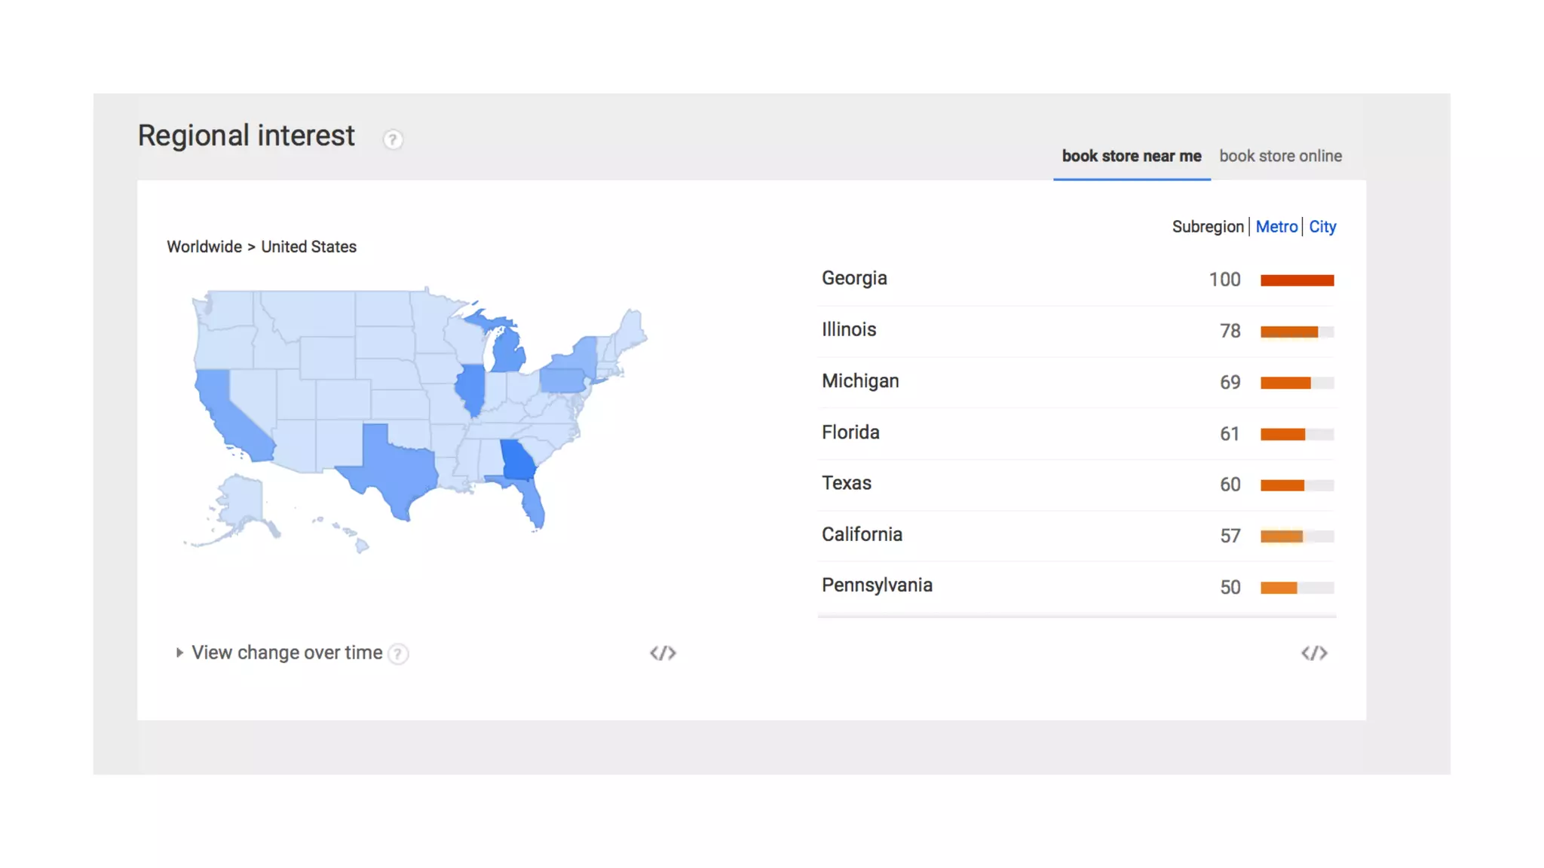
Task: Click the Illinois row in the list
Action: pyautogui.click(x=849, y=330)
